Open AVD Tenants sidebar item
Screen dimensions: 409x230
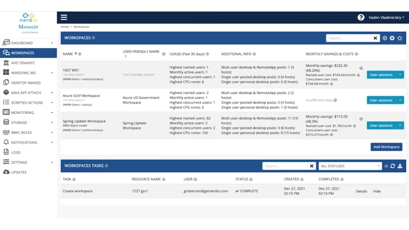pos(28,63)
